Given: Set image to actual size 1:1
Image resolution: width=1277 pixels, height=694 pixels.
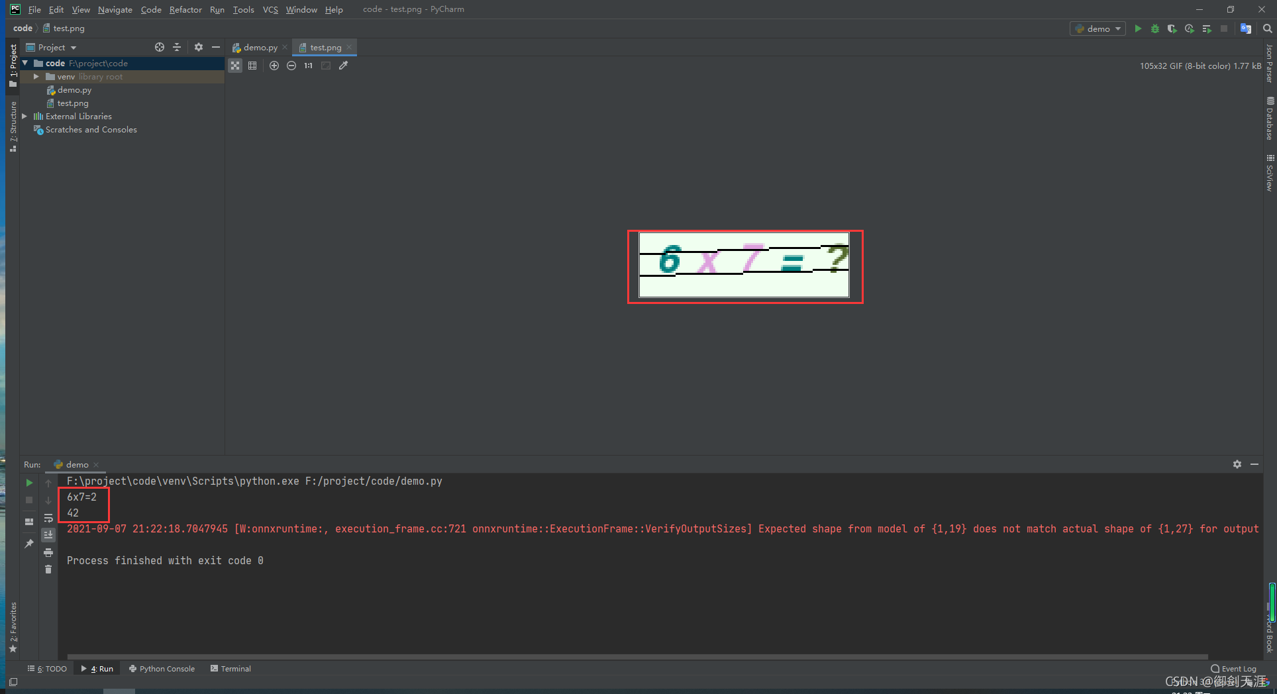Looking at the screenshot, I should (309, 66).
